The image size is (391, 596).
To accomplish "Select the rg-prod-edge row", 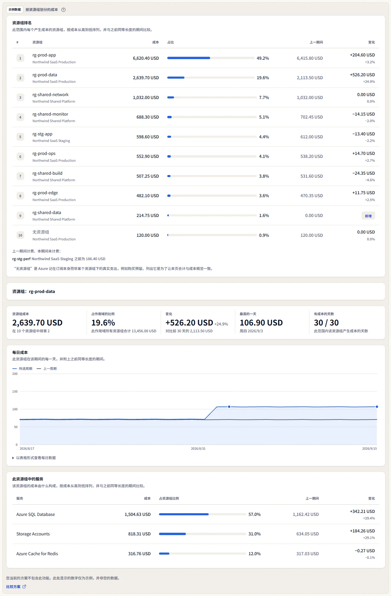I will pyautogui.click(x=196, y=196).
